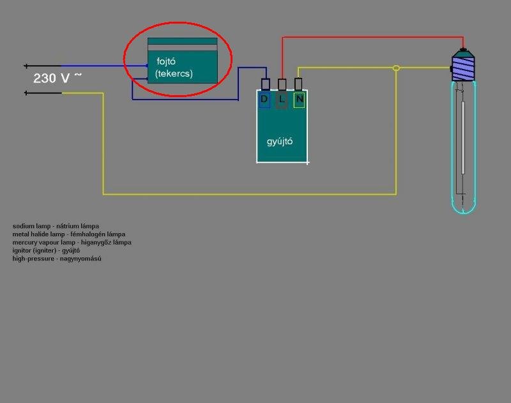
Task: Click the 'gyújtó' ignitor box label
Action: coord(280,141)
